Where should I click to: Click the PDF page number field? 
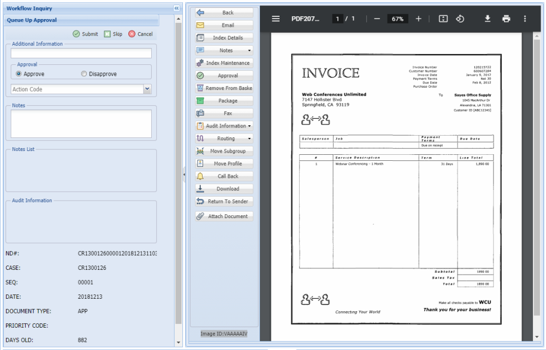337,19
